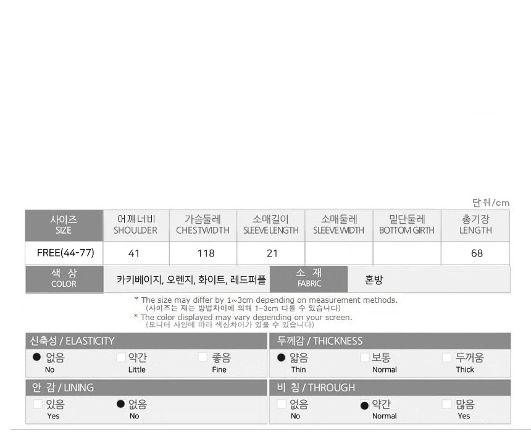531x440 pixels.
Task: Select the elasticity 'Little' checkbox
Action: point(121,358)
